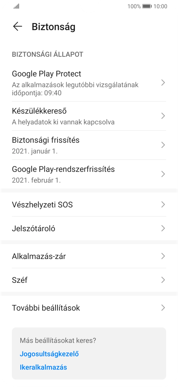Select the BIZTONSÁGI ÁLLAPOT section header

click(47, 54)
